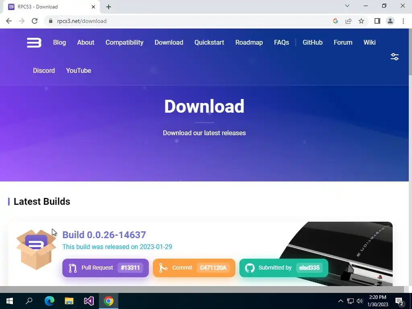Open Pull Request #13311 button
The height and width of the screenshot is (309, 412).
tap(105, 268)
